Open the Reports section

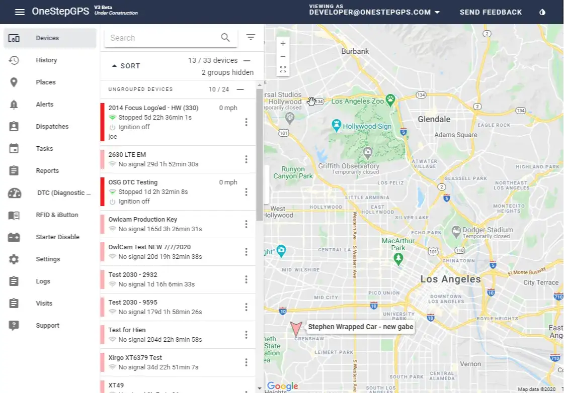coord(47,170)
